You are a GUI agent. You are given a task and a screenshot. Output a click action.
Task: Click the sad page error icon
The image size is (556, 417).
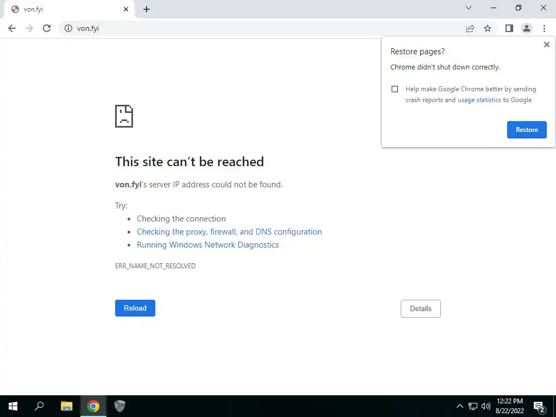pos(124,116)
